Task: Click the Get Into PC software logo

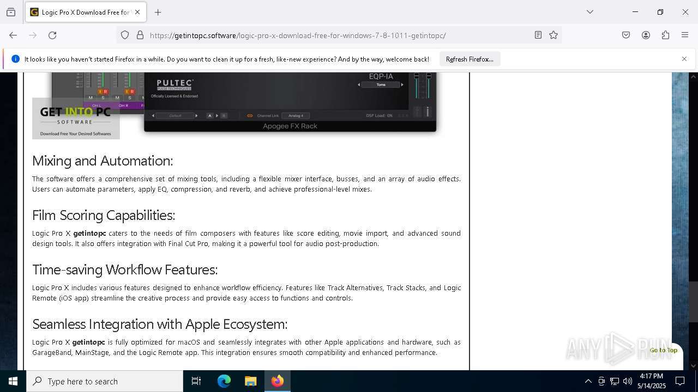Action: click(x=76, y=119)
